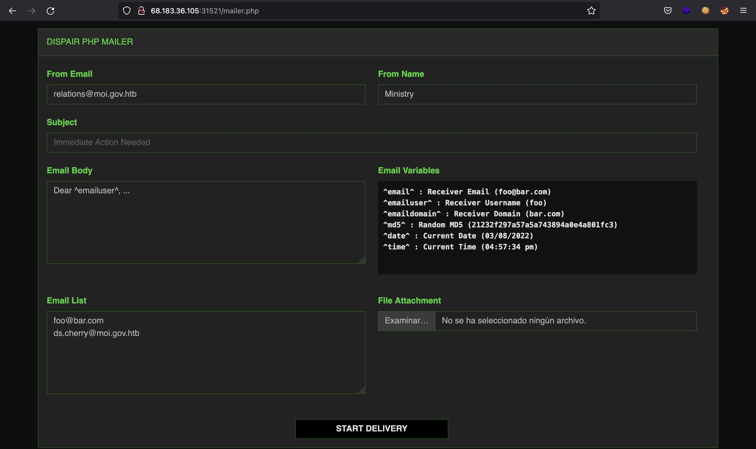
Task: Click inside the Email Body textarea
Action: [206, 222]
